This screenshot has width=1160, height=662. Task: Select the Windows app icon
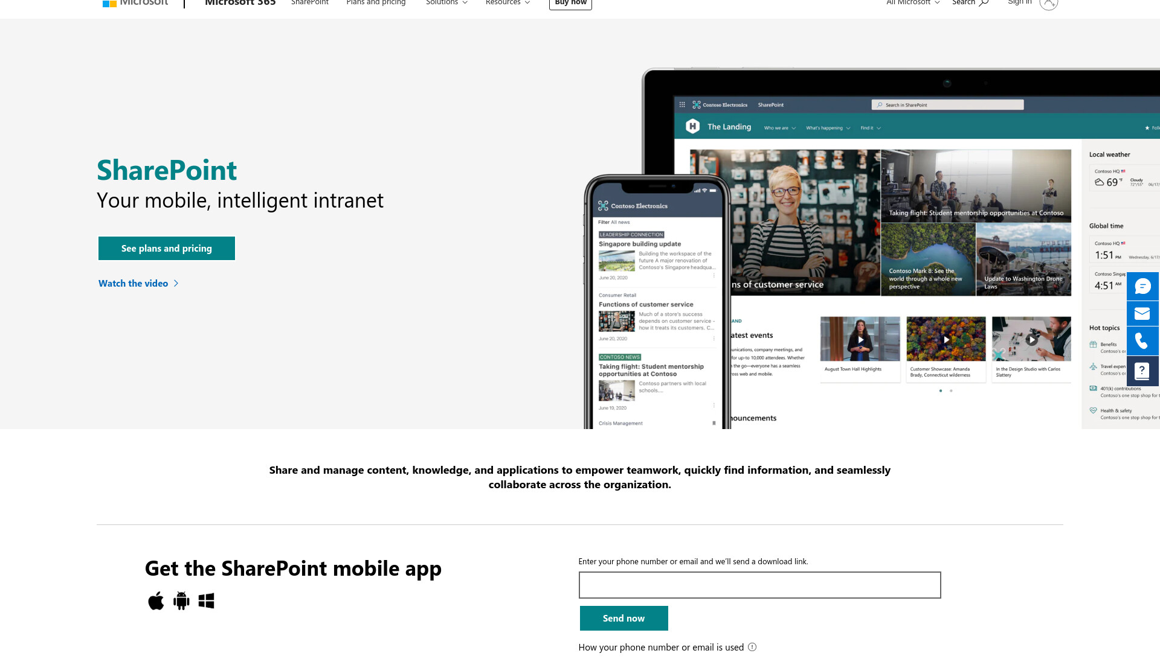tap(206, 601)
